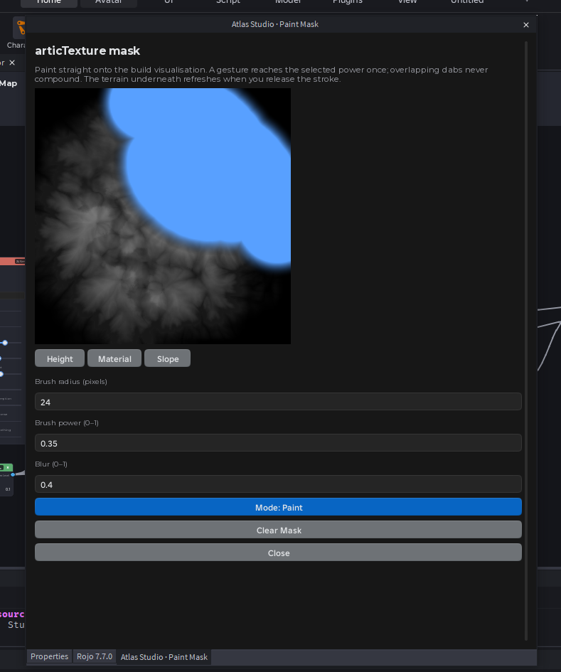Open the Avatar ribbon tab in Studio

(x=108, y=2)
